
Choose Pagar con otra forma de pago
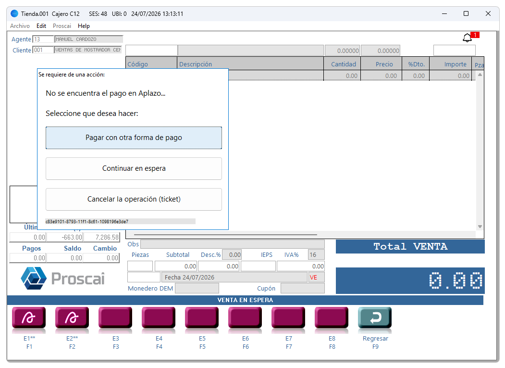tap(134, 138)
